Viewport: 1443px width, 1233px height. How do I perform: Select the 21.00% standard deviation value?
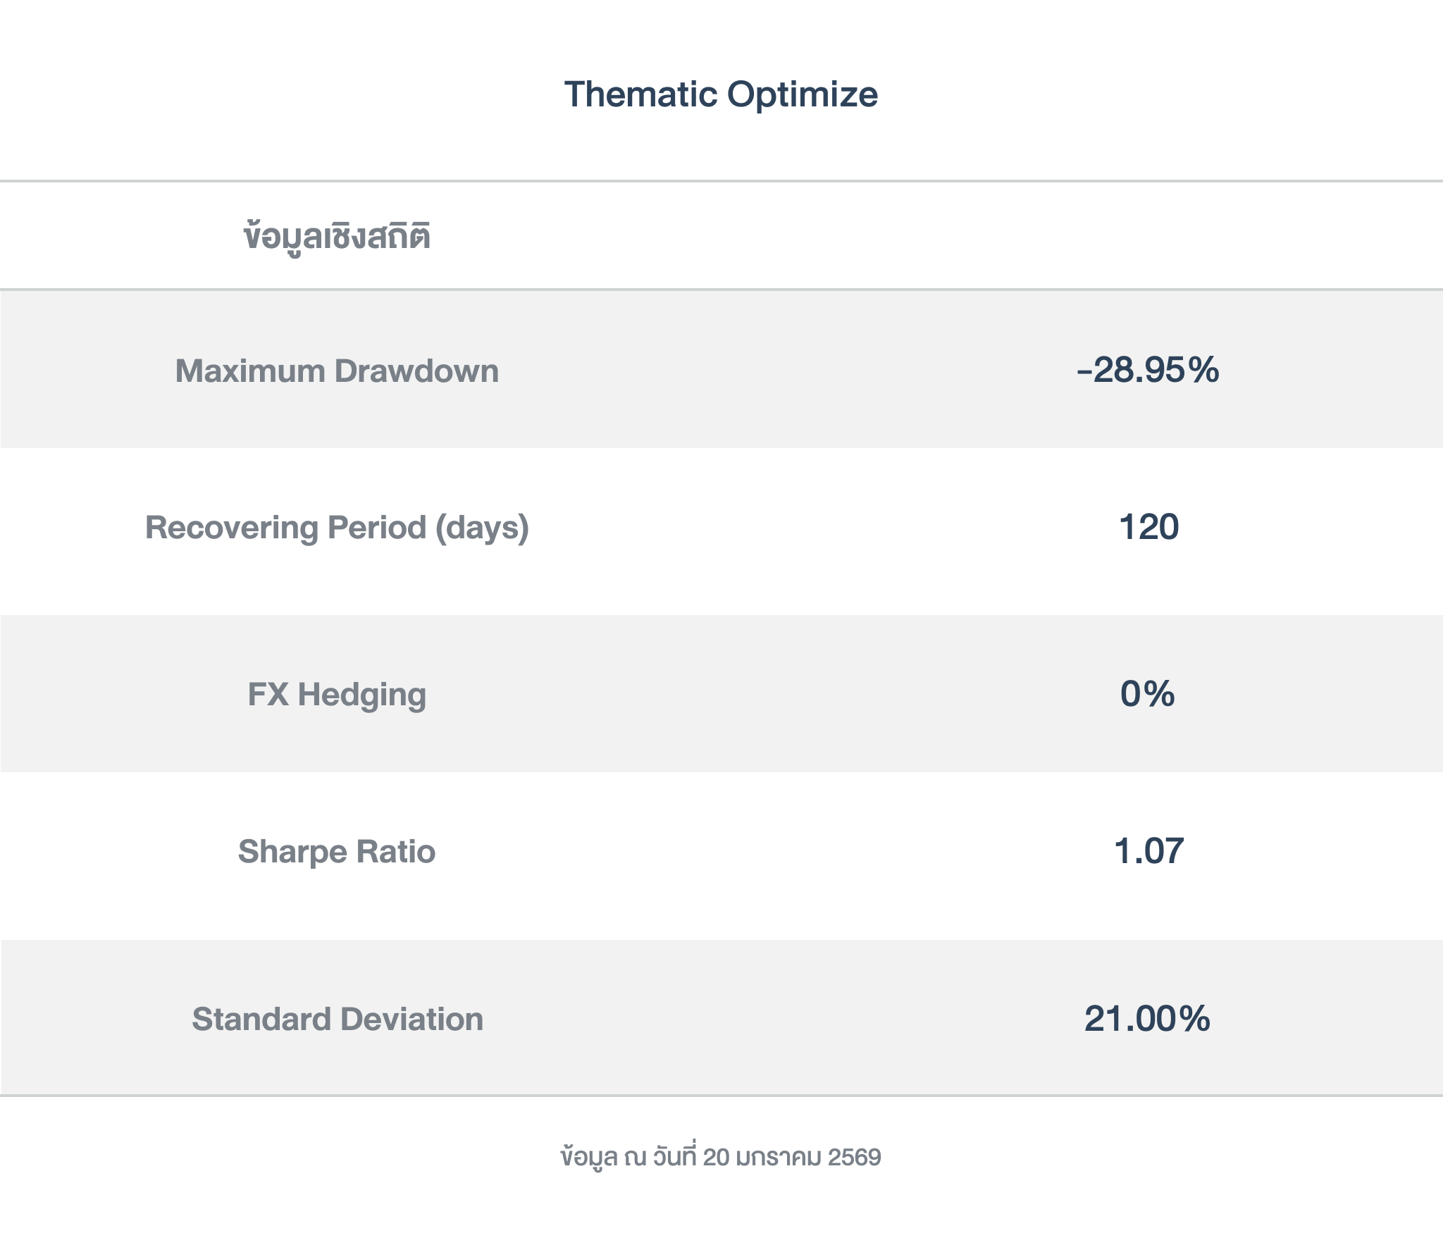1147,1019
